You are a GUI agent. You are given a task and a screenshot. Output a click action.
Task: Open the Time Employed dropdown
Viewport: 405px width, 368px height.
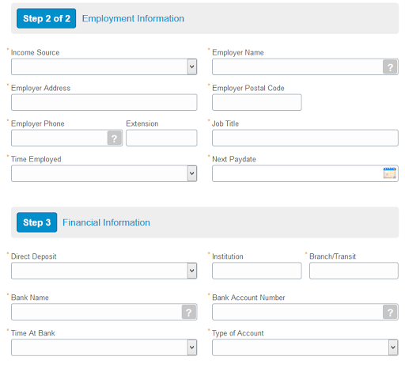click(104, 173)
